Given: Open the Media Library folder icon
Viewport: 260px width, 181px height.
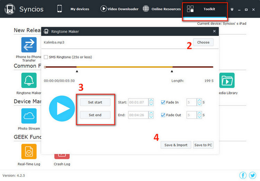Looking at the screenshot, I should (227, 80).
